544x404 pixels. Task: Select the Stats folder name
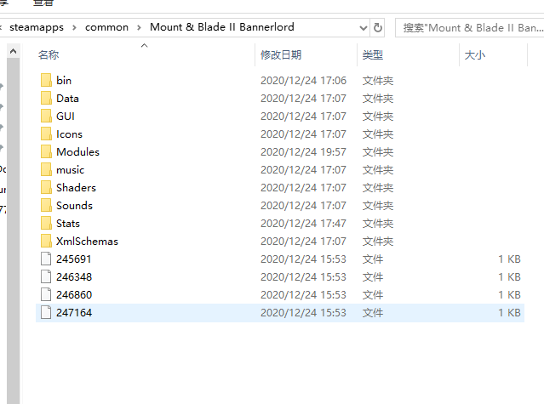pos(68,224)
